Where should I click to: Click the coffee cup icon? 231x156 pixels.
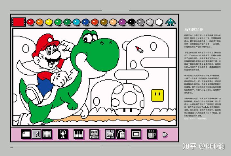coord(152,134)
